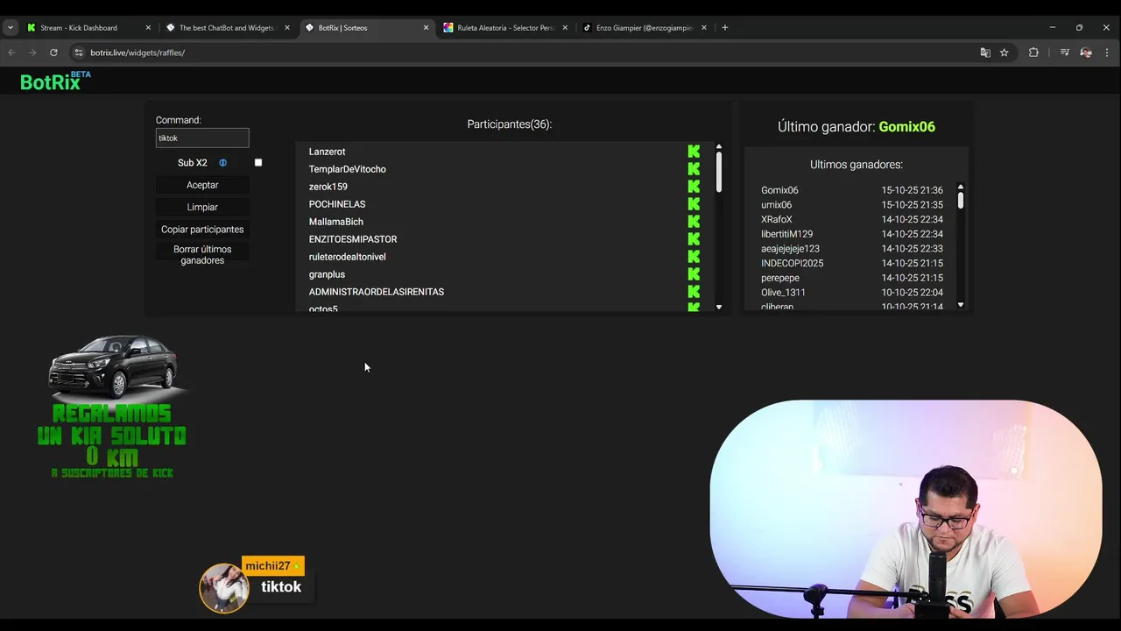Select winner umix06 row
1121x631 pixels.
pos(852,205)
